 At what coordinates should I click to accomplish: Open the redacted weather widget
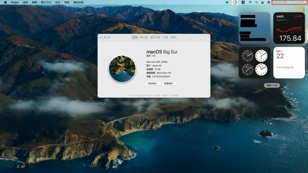pos(254,28)
